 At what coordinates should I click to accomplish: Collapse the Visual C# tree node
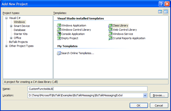tap(6, 18)
